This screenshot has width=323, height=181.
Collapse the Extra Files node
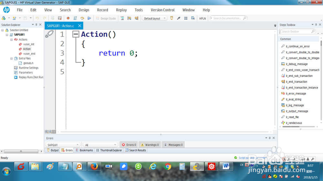[12, 59]
